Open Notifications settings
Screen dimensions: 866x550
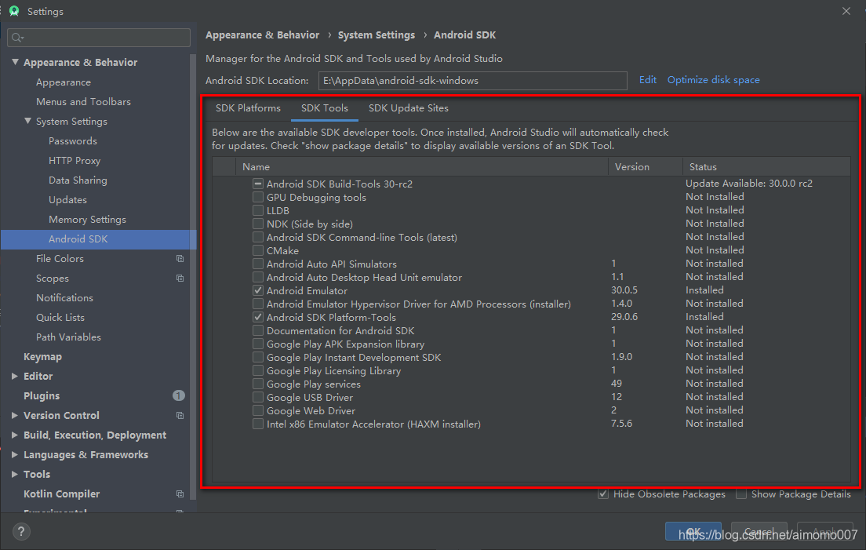pos(64,297)
